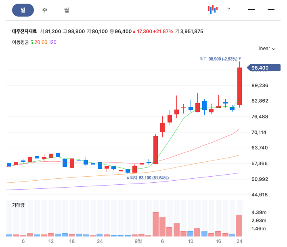Click the 이동평균 label
287x247 pixels.
20,42
